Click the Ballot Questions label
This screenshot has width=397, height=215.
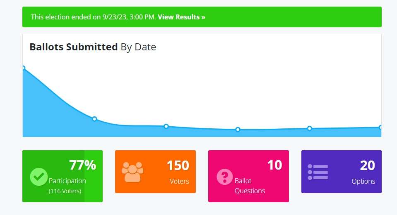[x=250, y=186]
